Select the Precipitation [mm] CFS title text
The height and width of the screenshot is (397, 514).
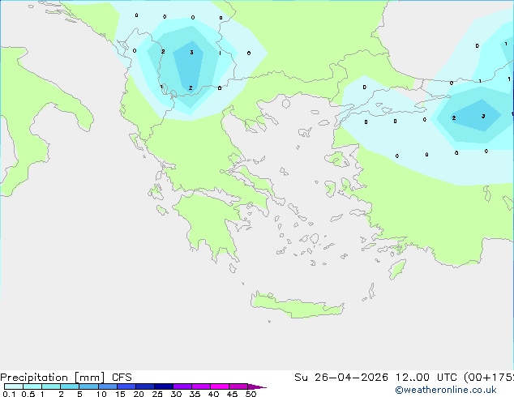(x=66, y=378)
